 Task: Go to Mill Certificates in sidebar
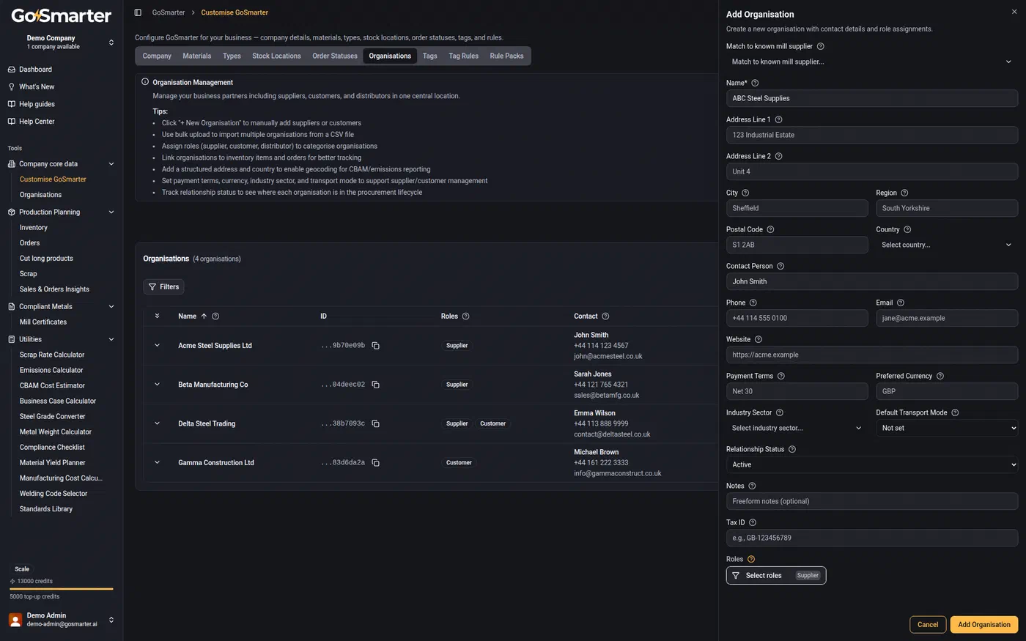coord(43,322)
